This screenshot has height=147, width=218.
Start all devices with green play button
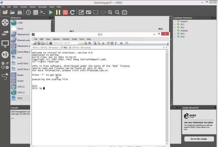(x=51, y=12)
